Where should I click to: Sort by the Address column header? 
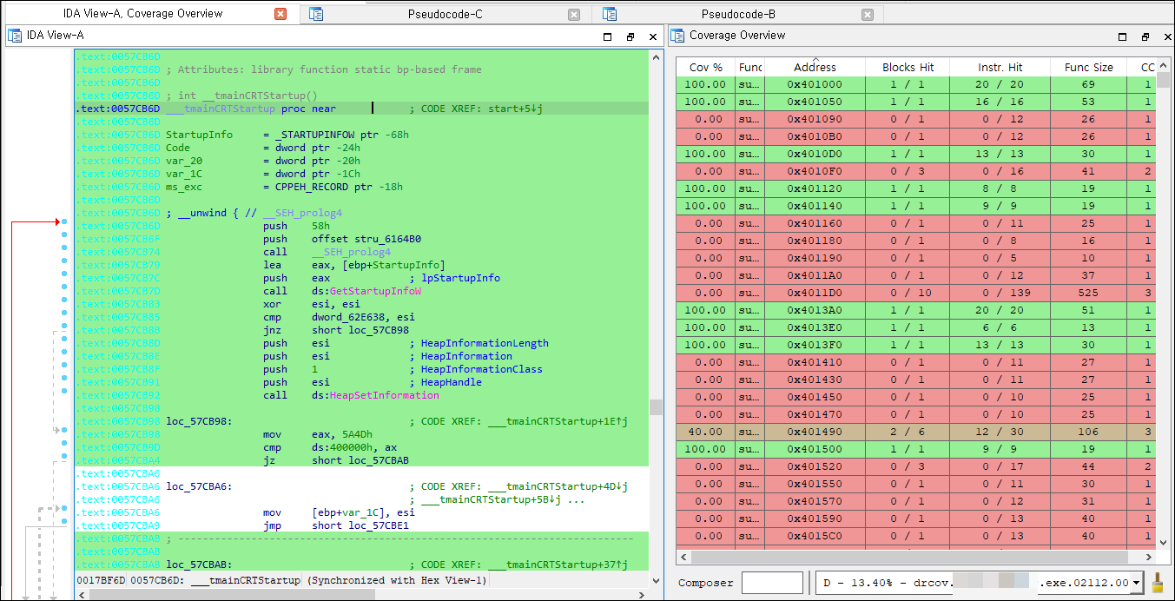point(815,67)
